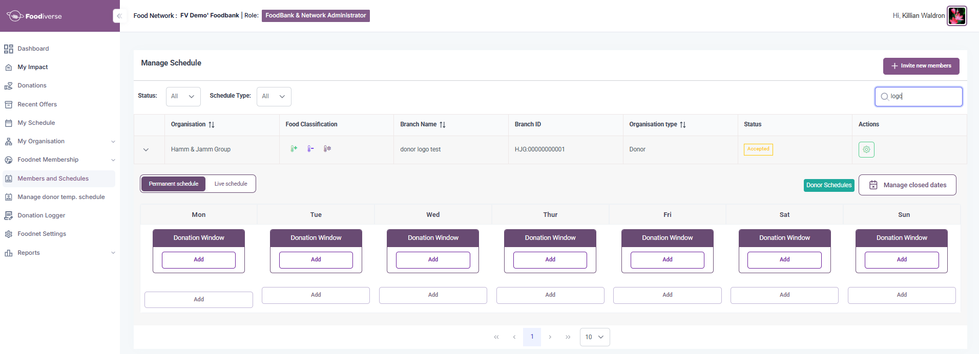Expand the Foodnet Membership submenu
Image resolution: width=979 pixels, height=354 pixels.
(x=113, y=160)
